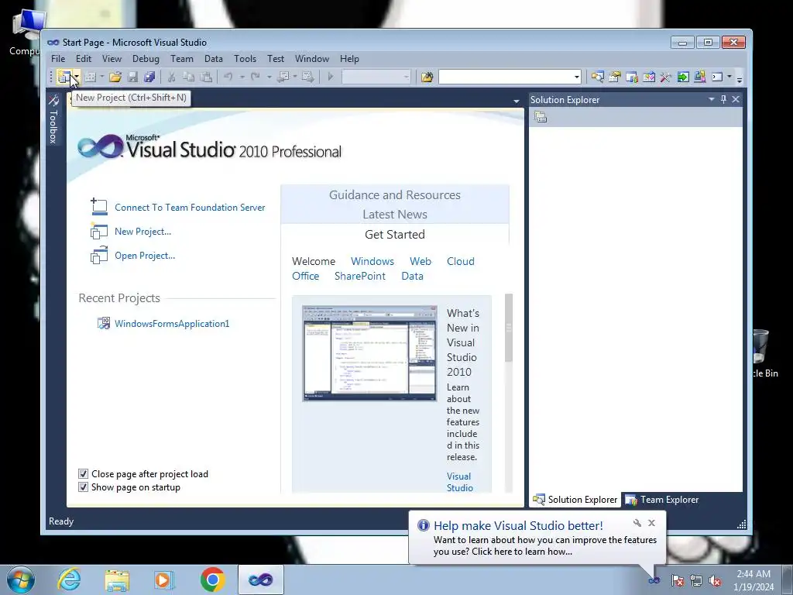The width and height of the screenshot is (793, 595).
Task: Open the Solution Configurations combo box
Action: pos(376,77)
